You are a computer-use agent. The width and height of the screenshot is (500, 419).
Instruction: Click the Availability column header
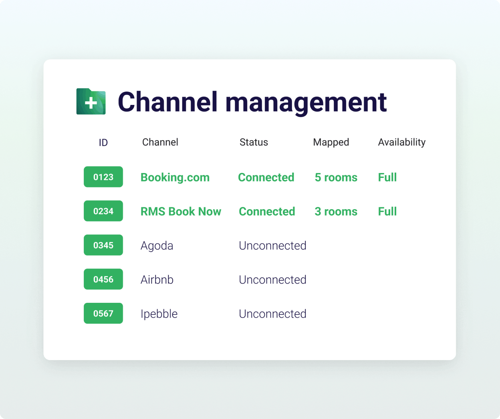coord(402,143)
